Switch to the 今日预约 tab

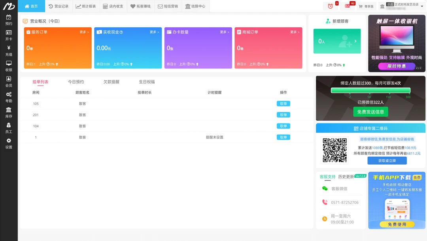point(76,82)
